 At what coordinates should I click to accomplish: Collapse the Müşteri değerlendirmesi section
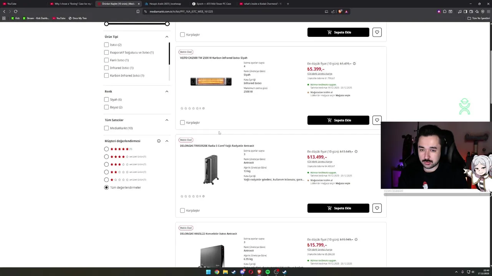tap(167, 141)
